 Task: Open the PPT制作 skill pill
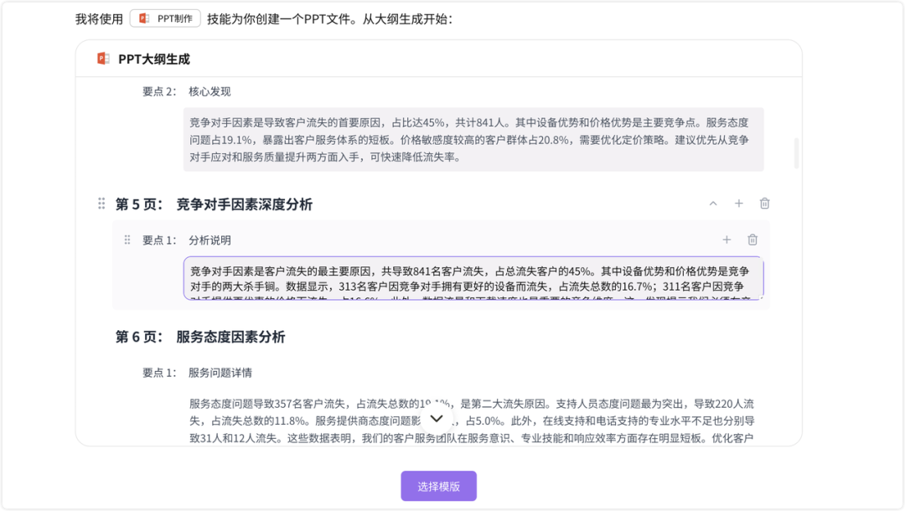click(164, 19)
